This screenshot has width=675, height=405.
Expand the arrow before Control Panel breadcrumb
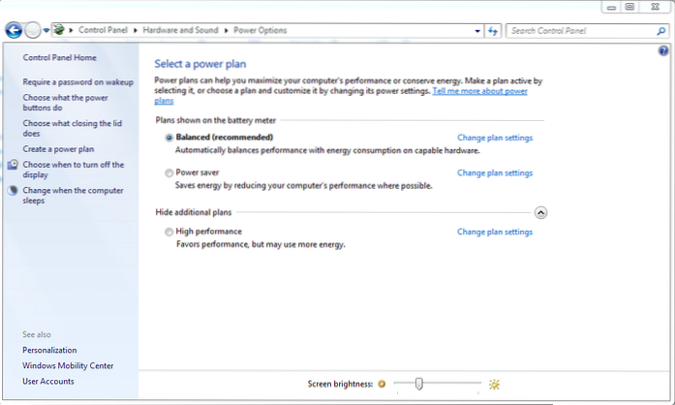click(71, 30)
